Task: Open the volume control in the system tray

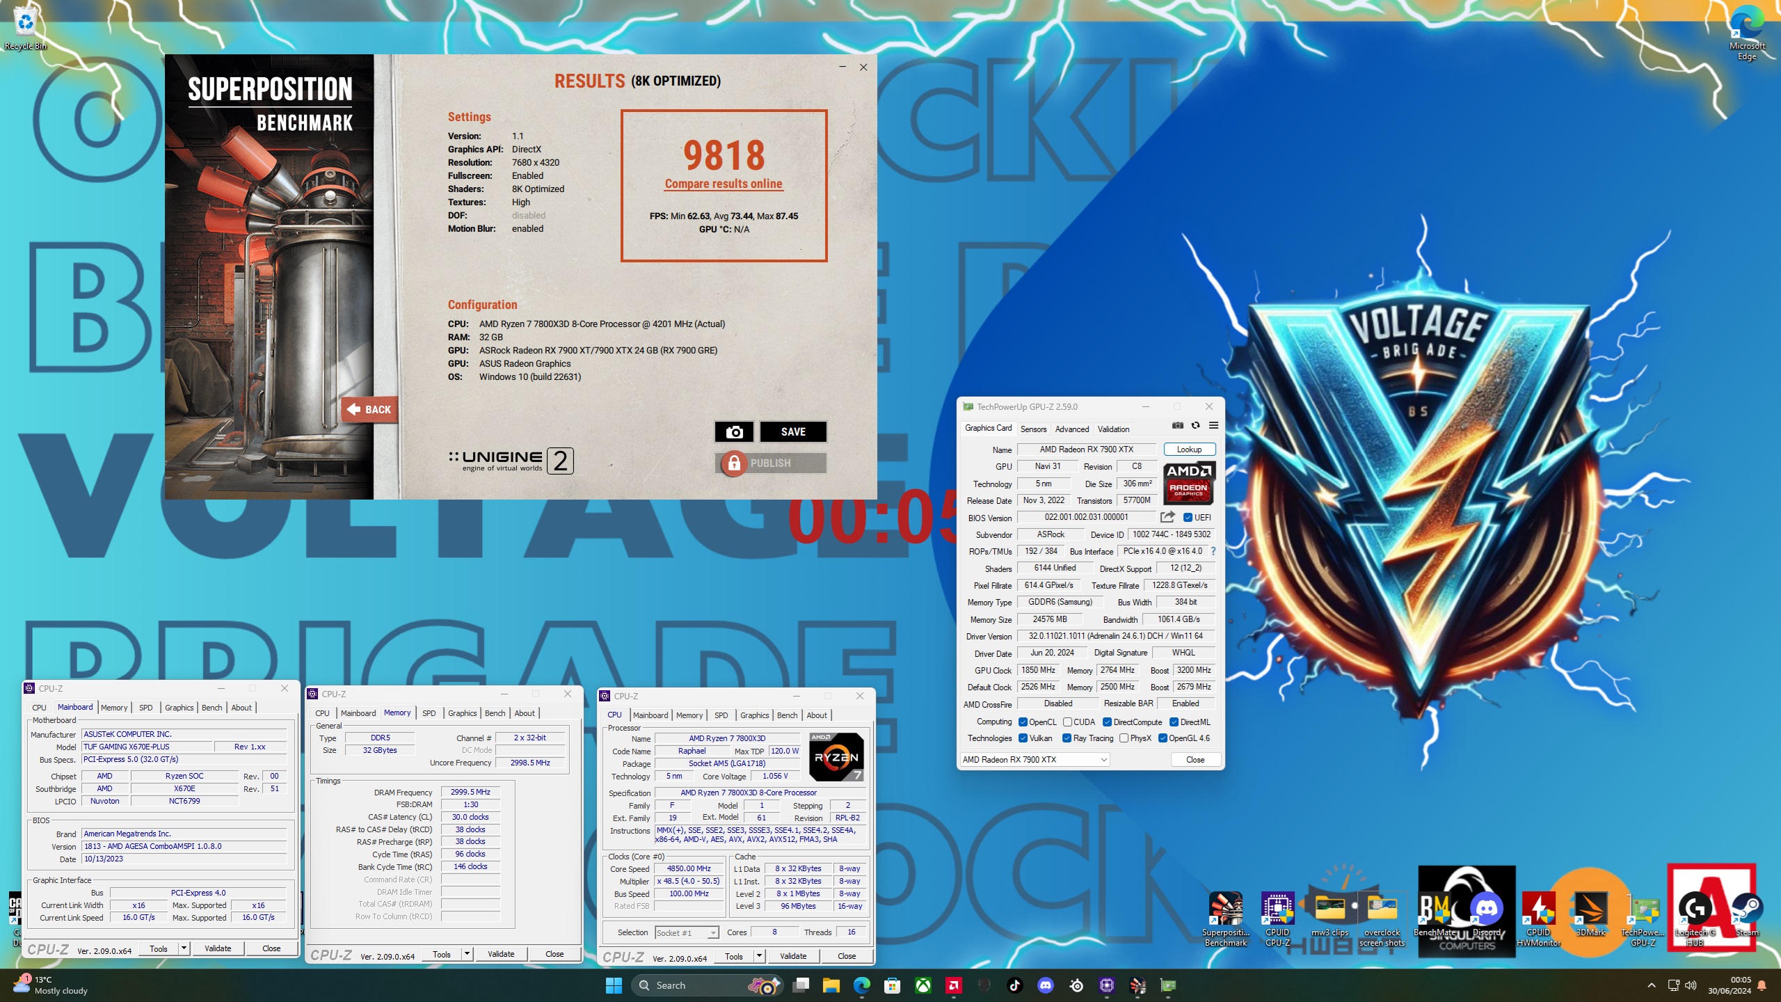Action: pos(1691,985)
